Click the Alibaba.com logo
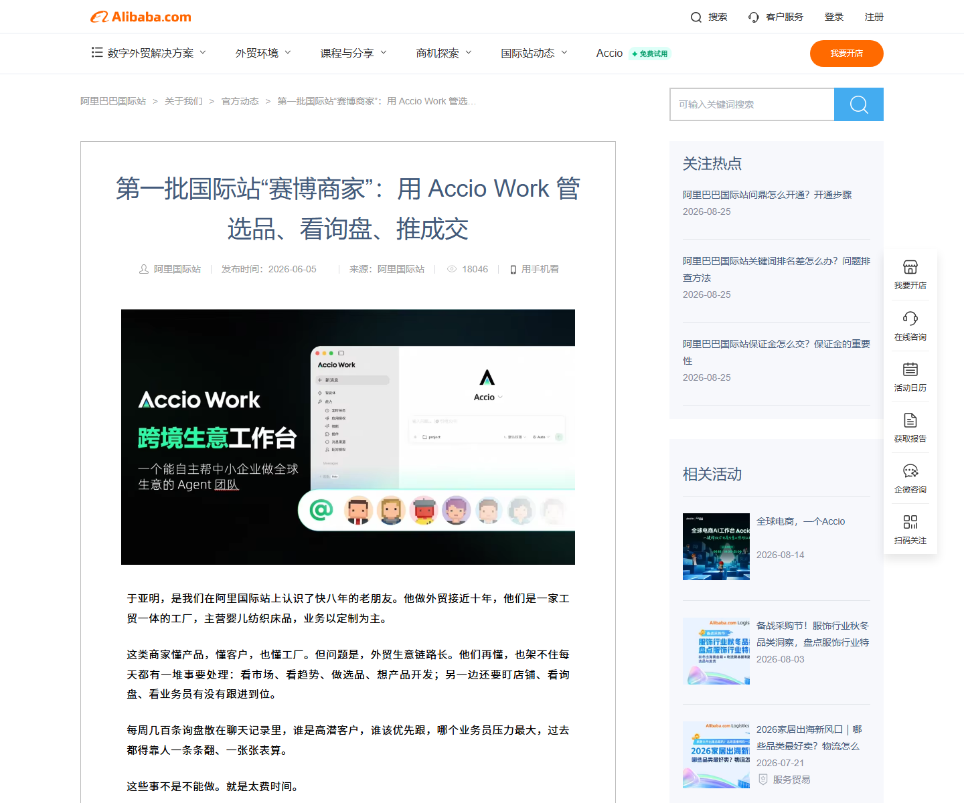 pos(141,17)
